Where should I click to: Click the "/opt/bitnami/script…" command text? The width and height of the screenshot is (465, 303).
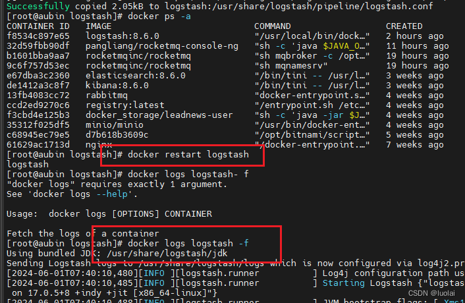tap(312, 135)
